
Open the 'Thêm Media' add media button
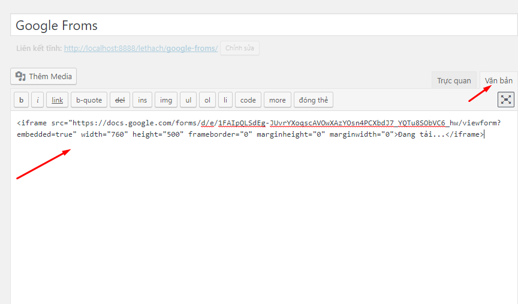44,76
